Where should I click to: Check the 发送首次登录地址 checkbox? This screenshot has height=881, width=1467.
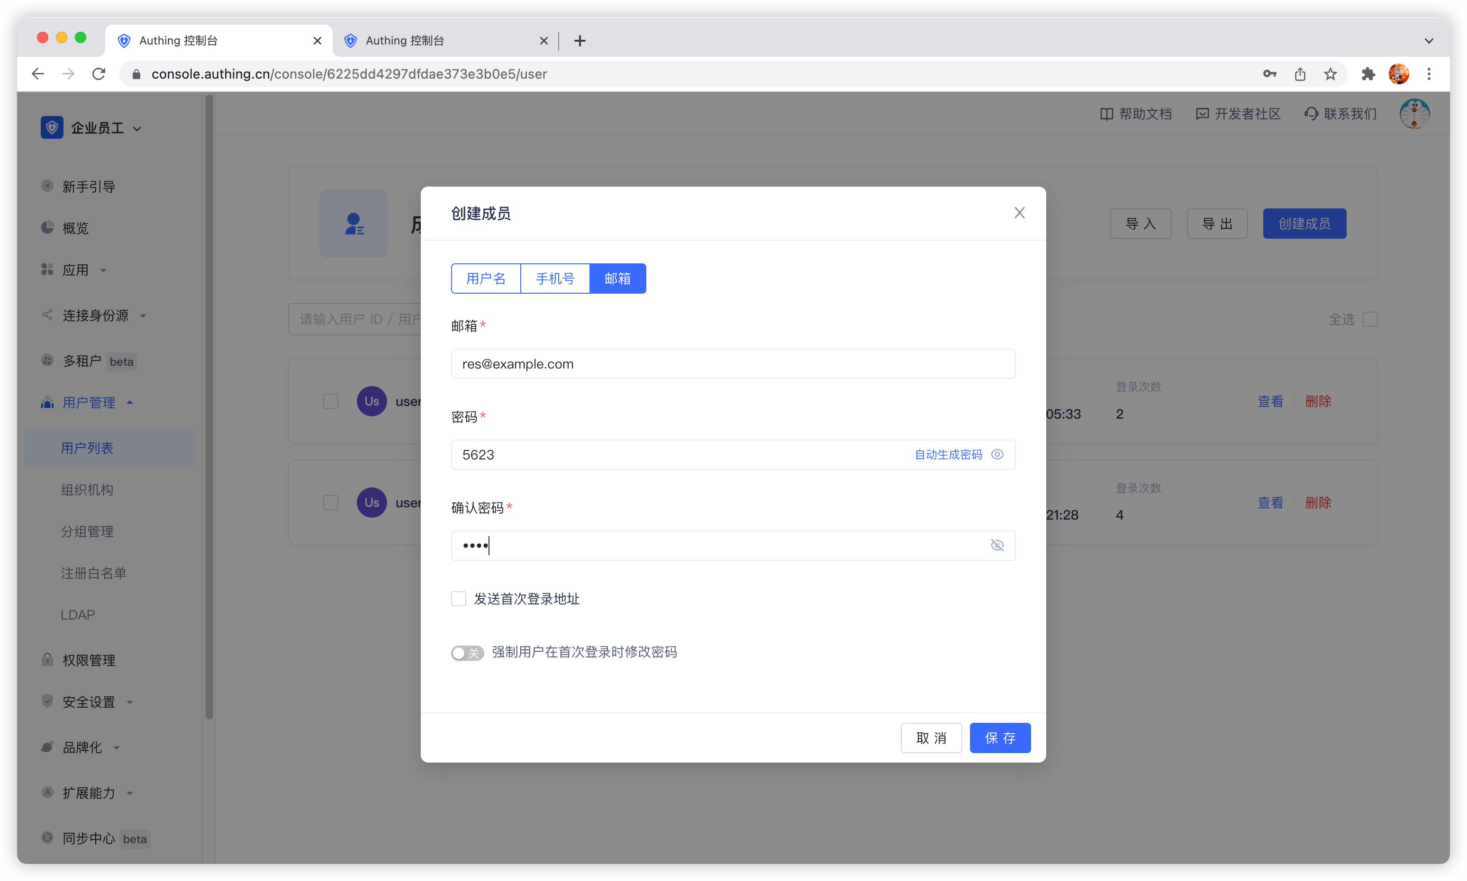click(x=459, y=598)
